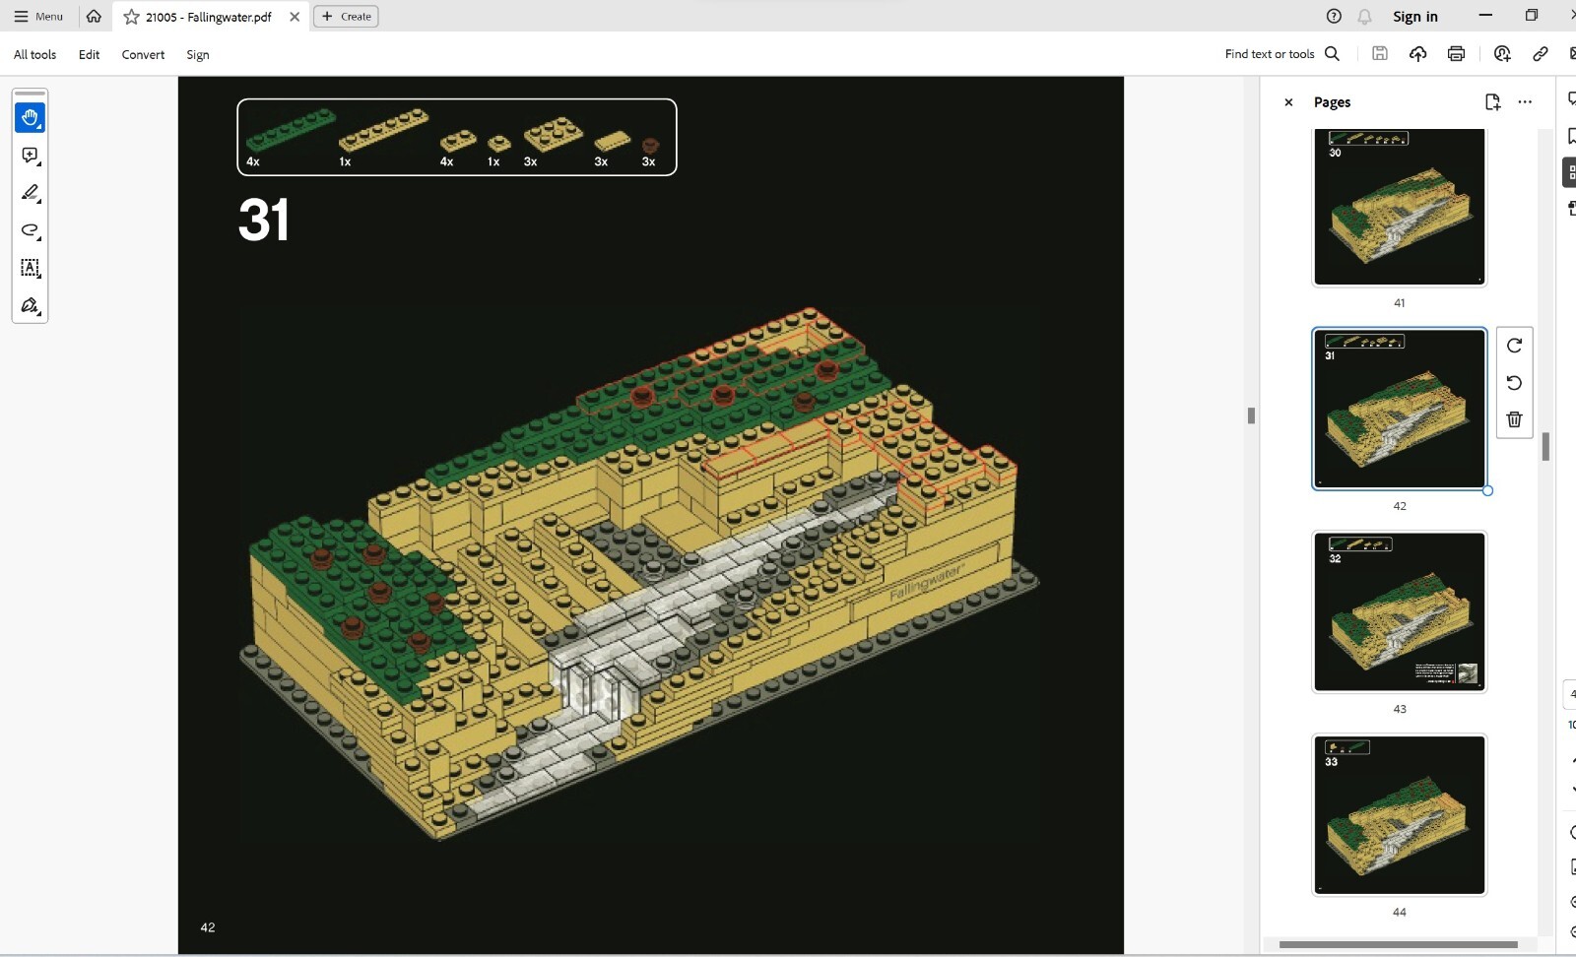Image resolution: width=1576 pixels, height=957 pixels.
Task: Click the upload to cloud icon
Action: click(1417, 54)
